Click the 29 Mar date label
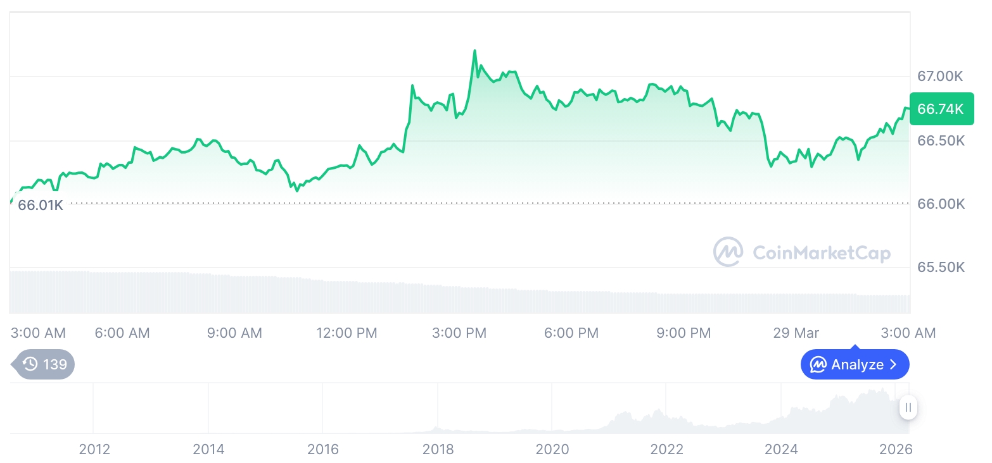Screen dimensions: 992x463 (796, 333)
